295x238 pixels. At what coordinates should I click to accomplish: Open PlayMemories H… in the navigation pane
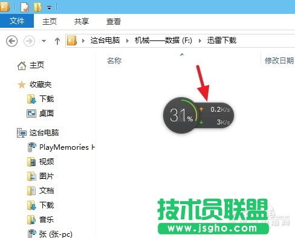(67, 147)
